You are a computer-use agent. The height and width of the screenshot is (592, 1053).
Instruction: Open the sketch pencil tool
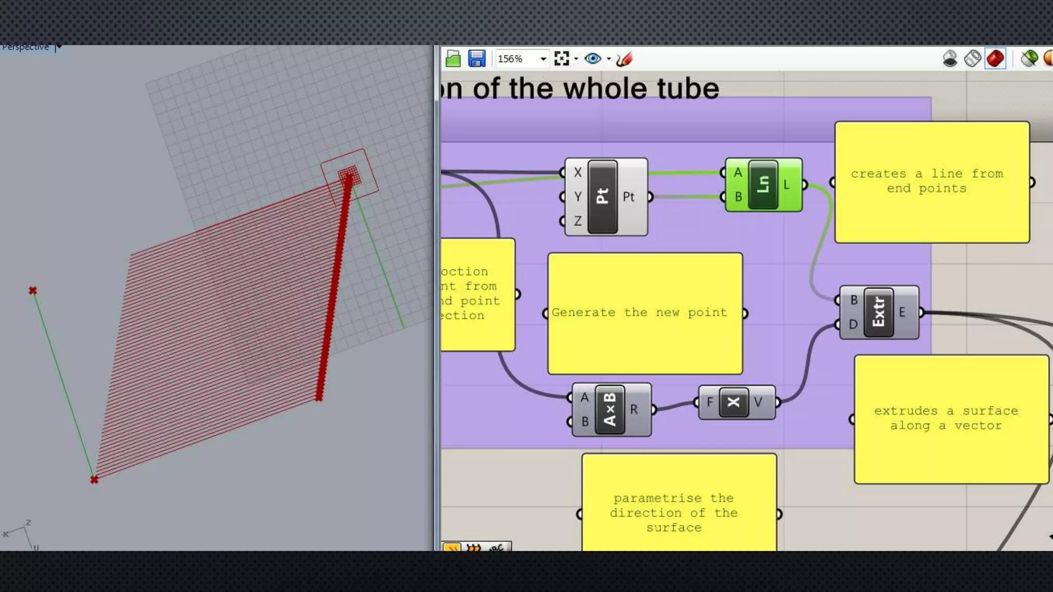tap(624, 59)
